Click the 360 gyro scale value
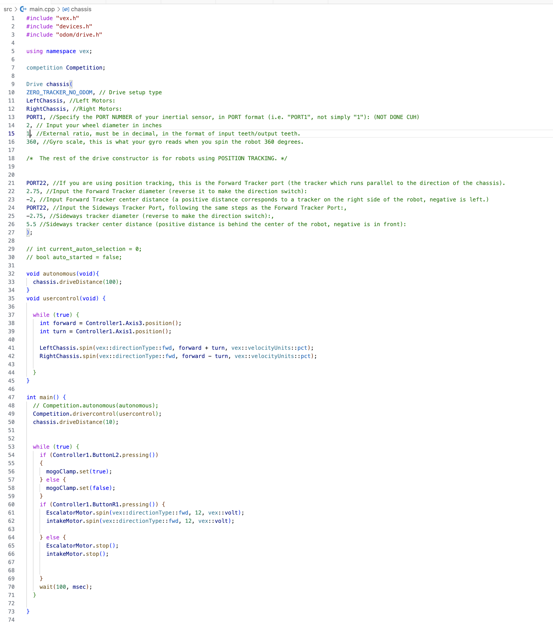Image resolution: width=553 pixels, height=627 pixels. point(31,142)
